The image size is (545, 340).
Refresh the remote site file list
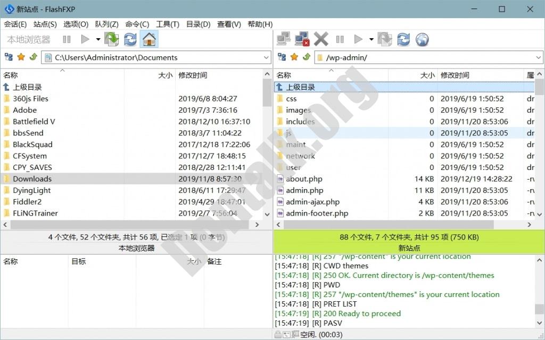click(403, 39)
